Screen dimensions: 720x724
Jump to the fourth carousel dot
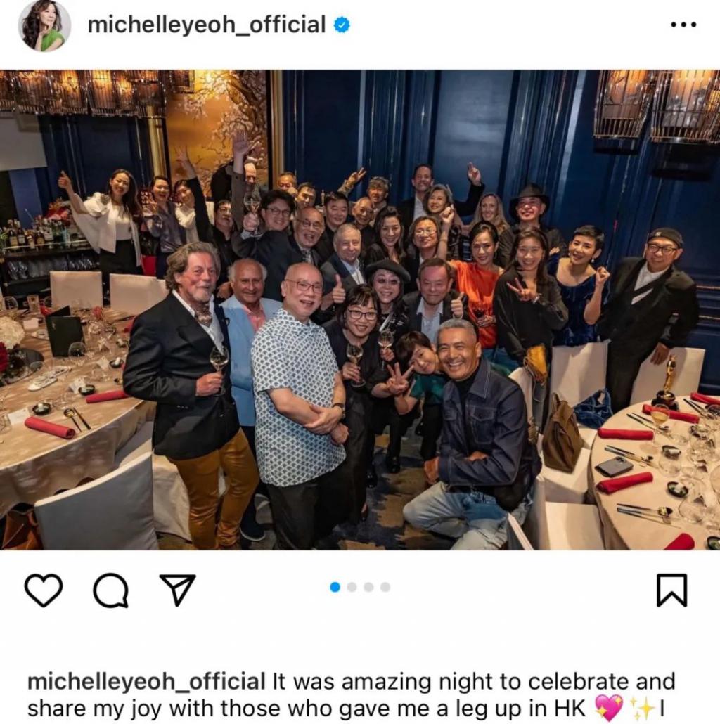coord(385,587)
